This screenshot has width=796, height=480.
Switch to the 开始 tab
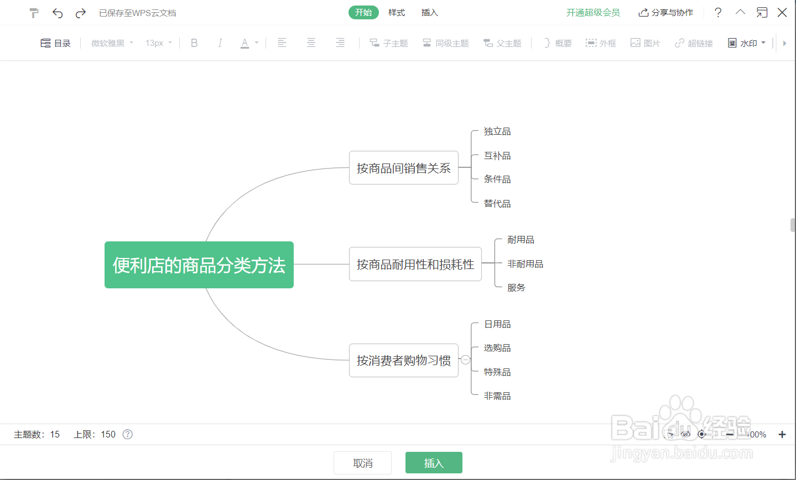363,12
